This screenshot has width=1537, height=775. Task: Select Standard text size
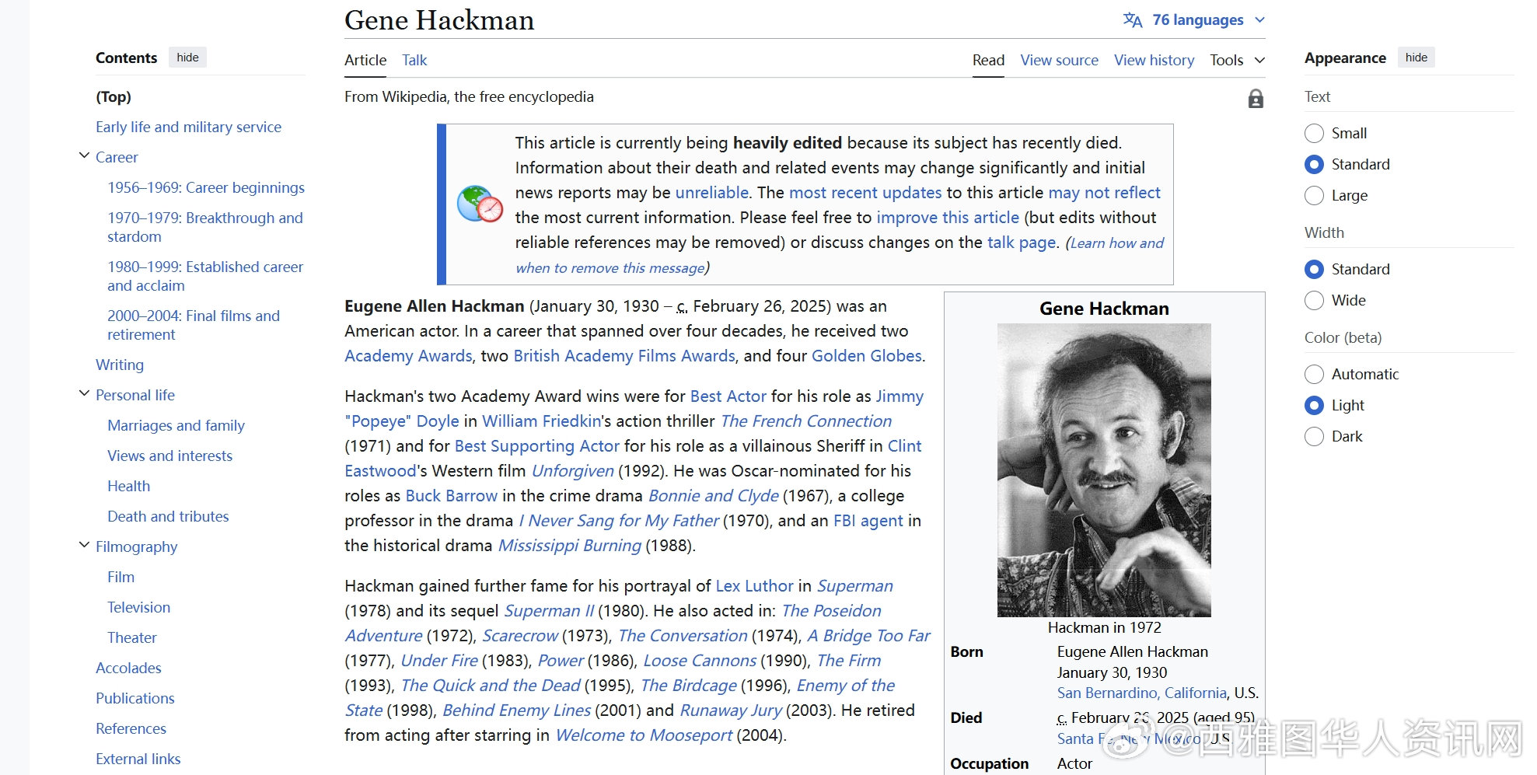click(x=1314, y=164)
